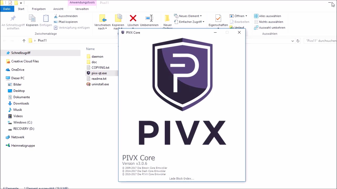Select the pivx-qt.exe file

pyautogui.click(x=97, y=73)
